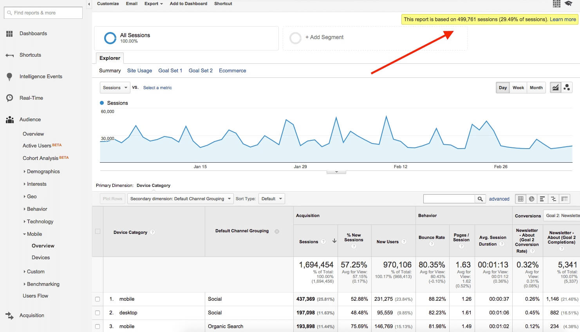Click the Find reports & more search box

[43, 13]
